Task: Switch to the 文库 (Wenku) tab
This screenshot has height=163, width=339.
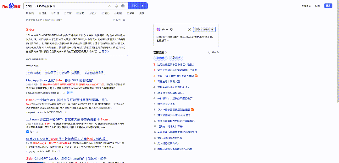Action: tap(68, 13)
